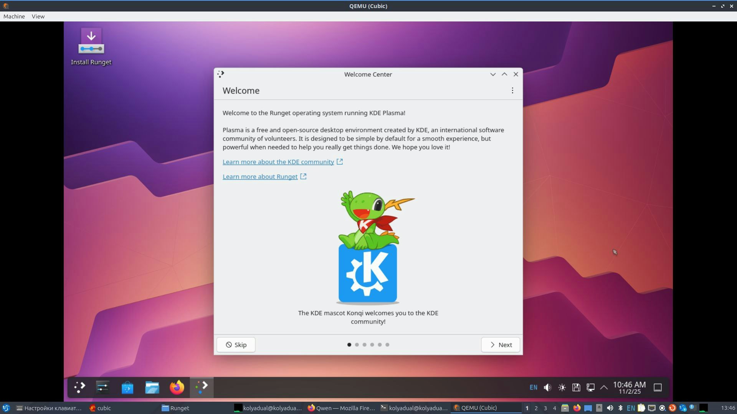Open the brightness icon in guest tray
The height and width of the screenshot is (414, 737).
pos(562,388)
